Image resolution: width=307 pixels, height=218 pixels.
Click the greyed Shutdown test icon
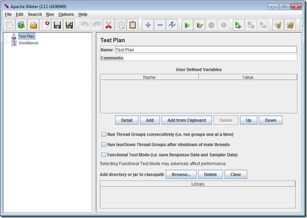(x=223, y=25)
